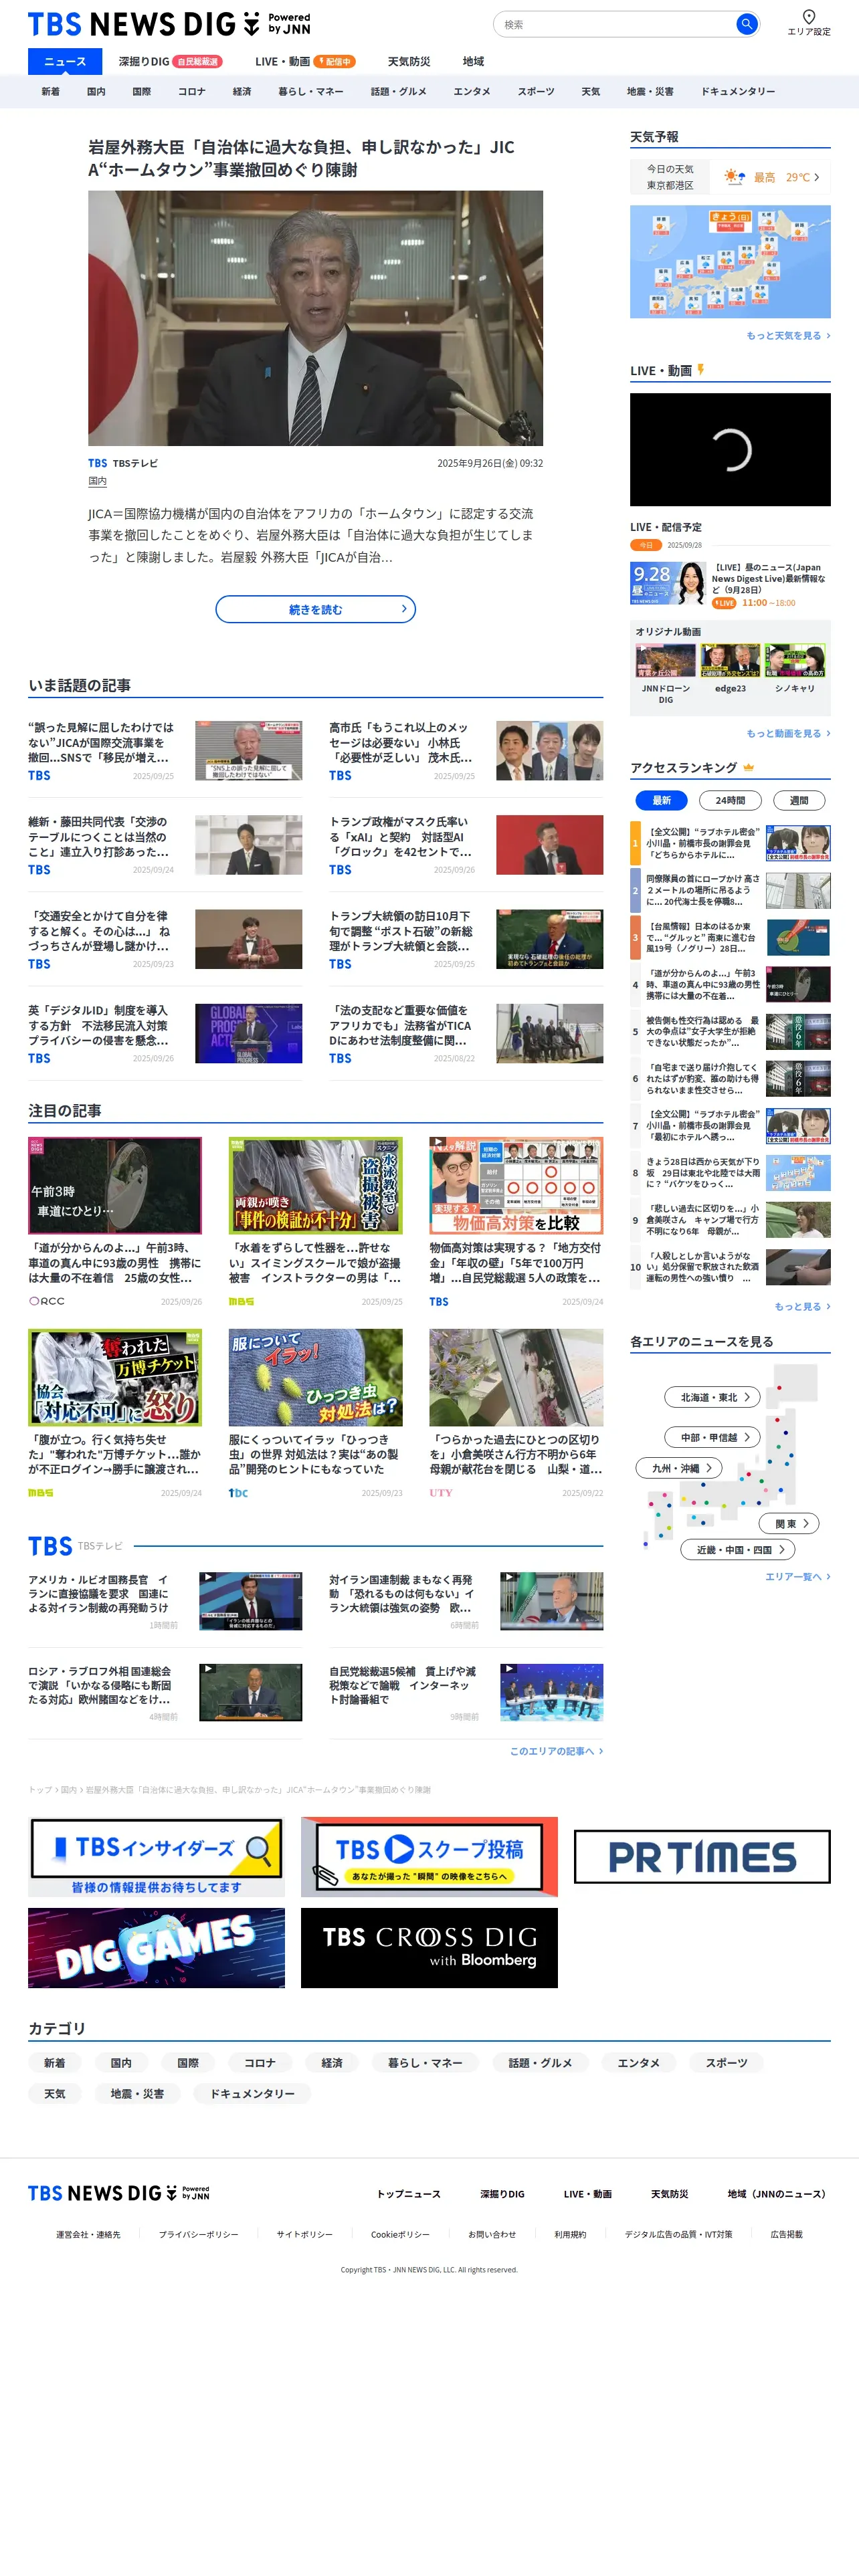The image size is (859, 2576).
Task: Click エリア一覧へ link
Action: (797, 1577)
